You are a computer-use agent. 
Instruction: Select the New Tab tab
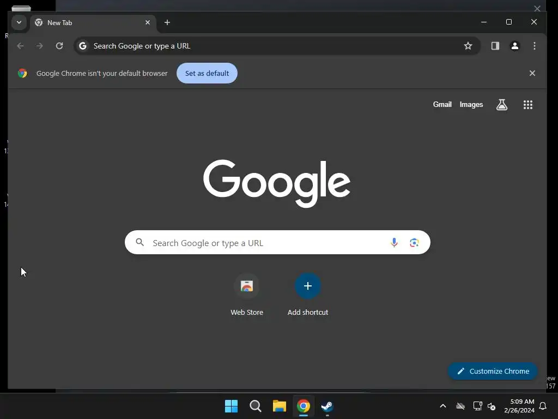point(93,23)
